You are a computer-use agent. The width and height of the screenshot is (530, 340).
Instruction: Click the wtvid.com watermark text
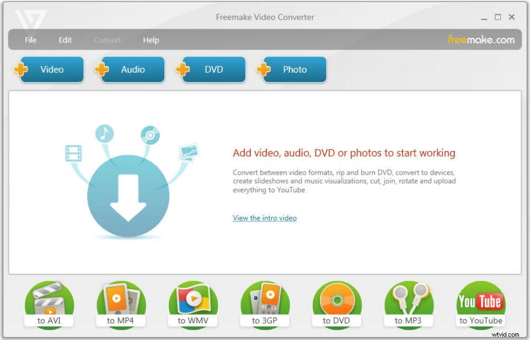[x=507, y=334]
